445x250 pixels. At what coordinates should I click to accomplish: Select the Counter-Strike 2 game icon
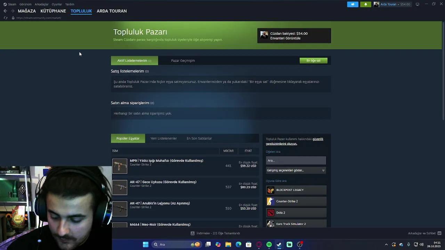point(270,201)
